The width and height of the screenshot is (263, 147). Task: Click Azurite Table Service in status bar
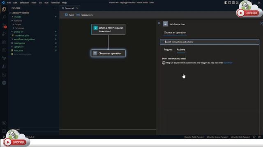coord(194,137)
